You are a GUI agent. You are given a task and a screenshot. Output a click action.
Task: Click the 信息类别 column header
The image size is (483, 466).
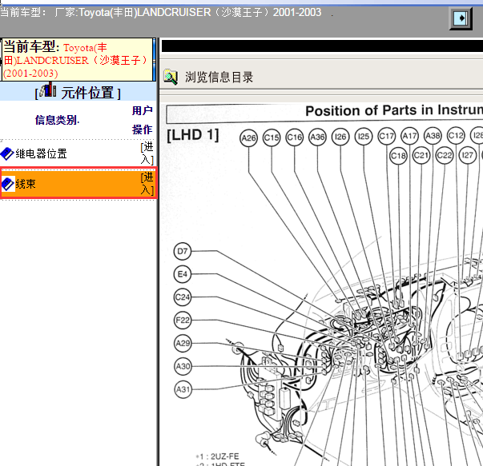point(57,120)
